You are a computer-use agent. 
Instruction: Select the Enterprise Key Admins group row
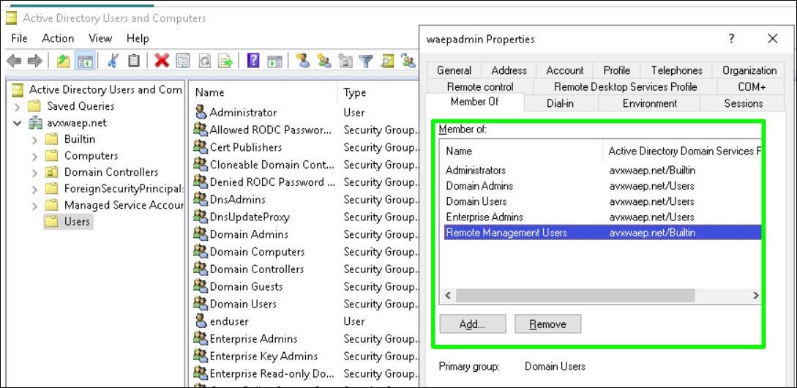tap(304, 356)
